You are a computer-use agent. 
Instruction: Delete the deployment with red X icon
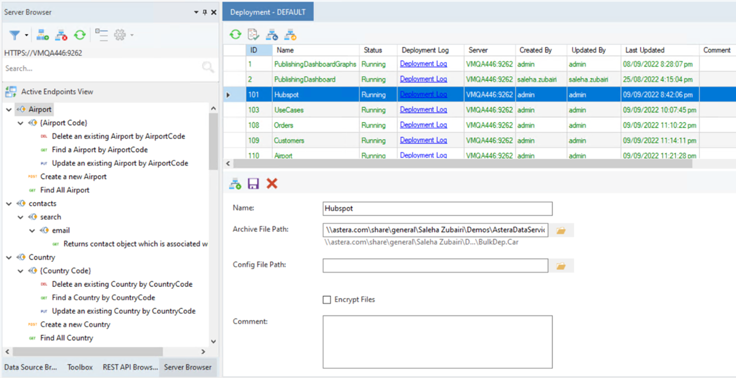click(272, 183)
